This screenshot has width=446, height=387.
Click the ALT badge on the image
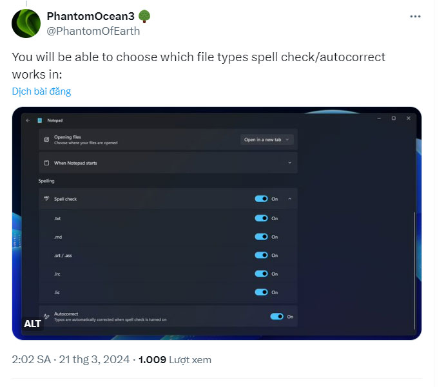[x=32, y=323]
